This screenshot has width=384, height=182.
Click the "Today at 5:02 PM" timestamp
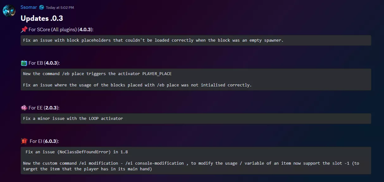coord(60,8)
